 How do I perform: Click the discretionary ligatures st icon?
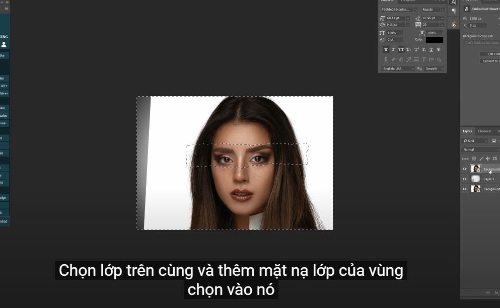pos(401,59)
